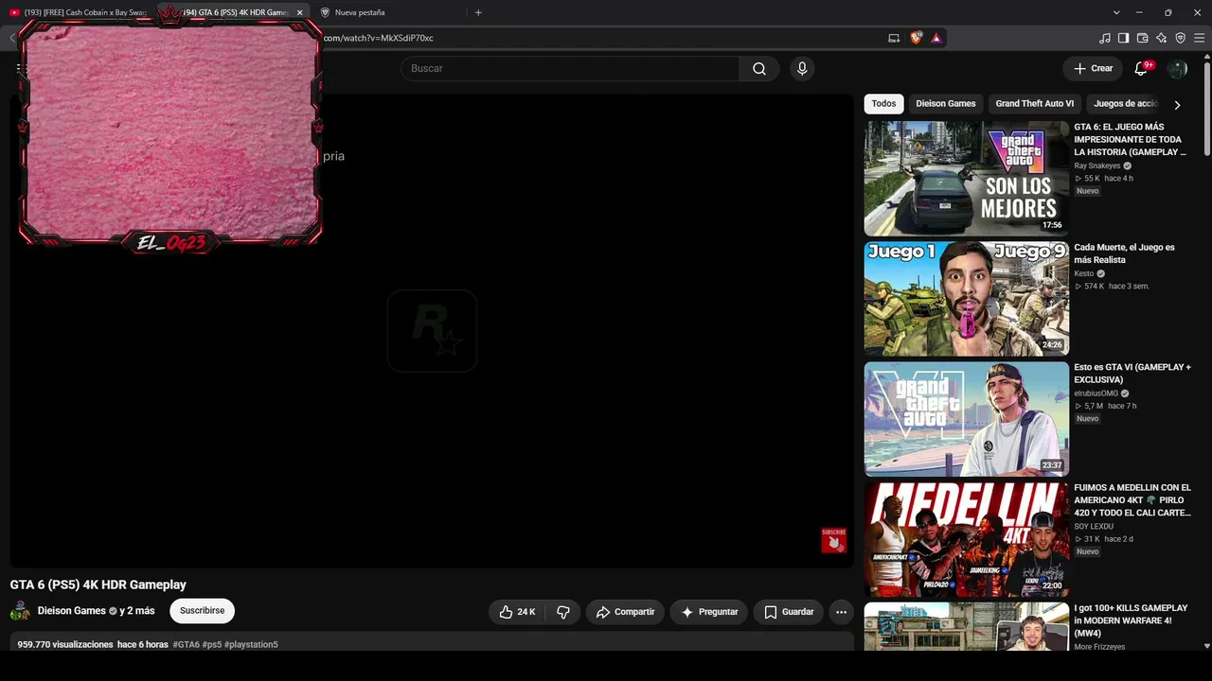This screenshot has width=1212, height=681.
Task: Like the video with 24 K likes
Action: click(518, 612)
